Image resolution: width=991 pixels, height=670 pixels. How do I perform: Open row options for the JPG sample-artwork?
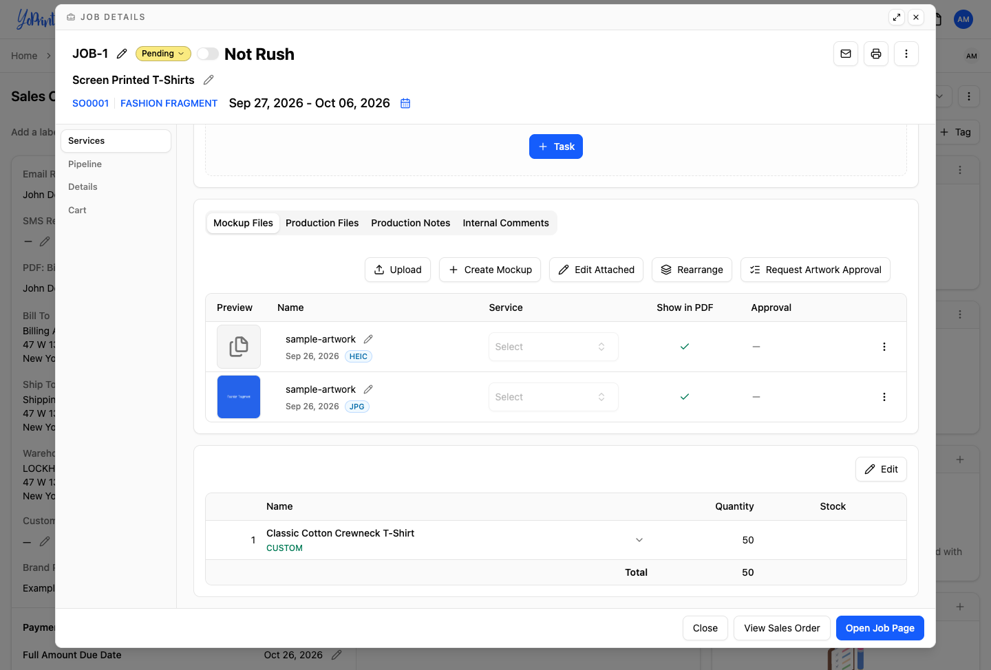click(884, 397)
